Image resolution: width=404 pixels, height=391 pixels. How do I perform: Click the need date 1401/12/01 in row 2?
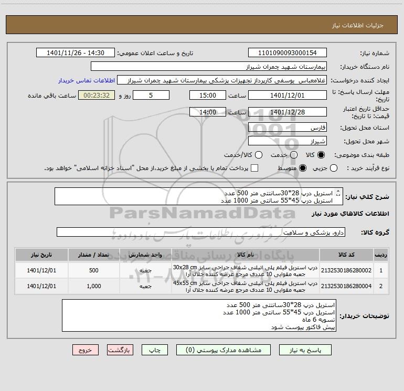click(41, 286)
